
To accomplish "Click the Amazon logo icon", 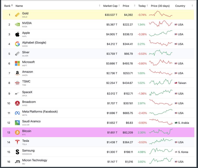I will tap(17, 73).
